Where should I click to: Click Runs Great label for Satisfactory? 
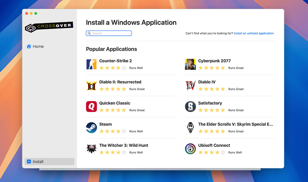(x=236, y=111)
